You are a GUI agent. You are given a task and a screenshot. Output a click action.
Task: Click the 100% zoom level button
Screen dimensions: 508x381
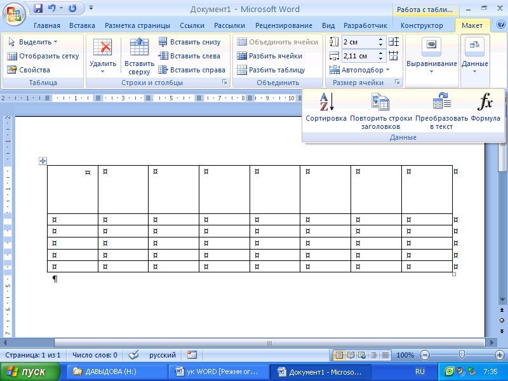[x=405, y=355]
